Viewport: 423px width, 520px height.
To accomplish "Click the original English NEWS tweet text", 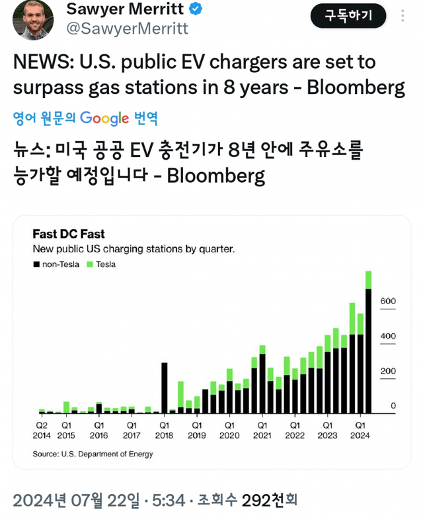I will pos(208,75).
